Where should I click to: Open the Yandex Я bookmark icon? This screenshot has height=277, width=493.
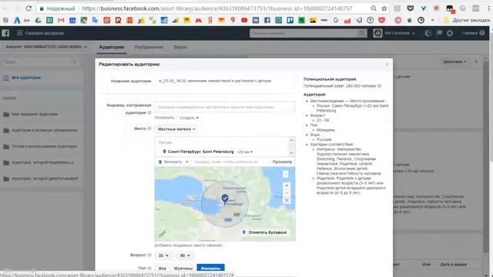[x=210, y=21]
